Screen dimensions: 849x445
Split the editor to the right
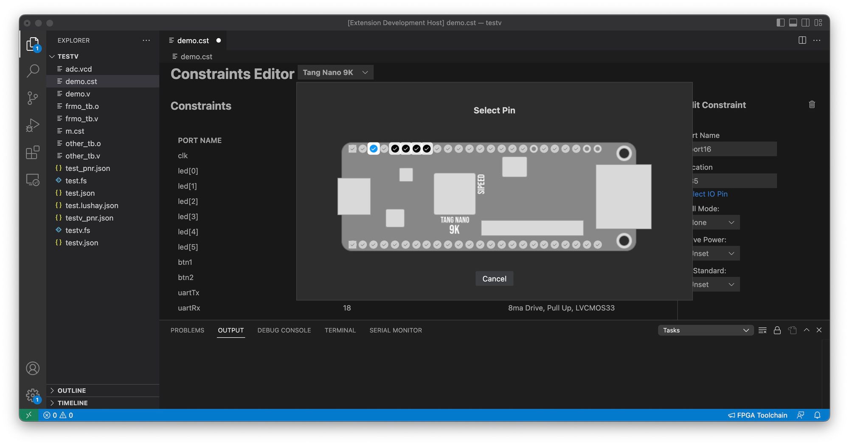point(802,40)
